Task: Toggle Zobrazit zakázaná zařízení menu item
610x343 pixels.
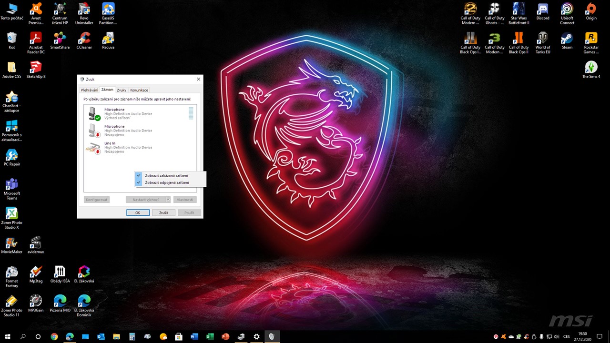Action: click(171, 175)
